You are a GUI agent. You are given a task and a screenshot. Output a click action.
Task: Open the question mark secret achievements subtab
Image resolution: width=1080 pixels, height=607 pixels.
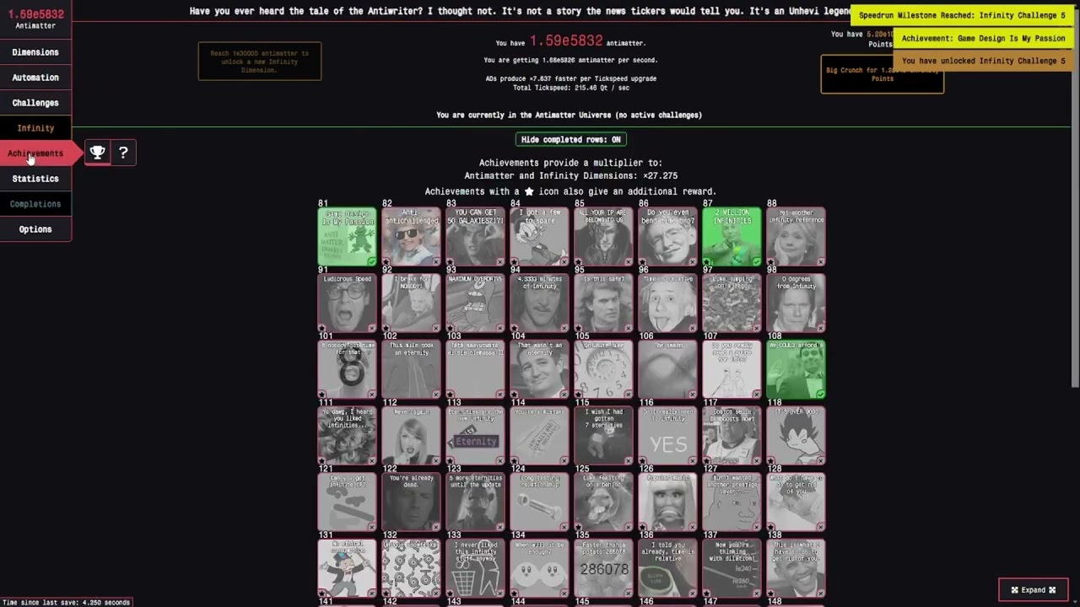pyautogui.click(x=123, y=153)
